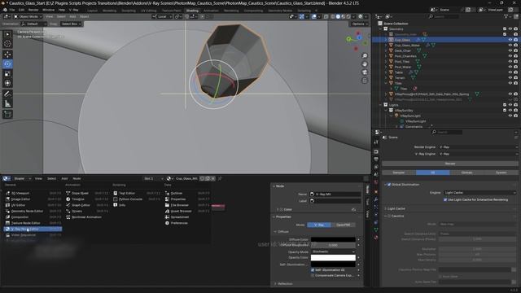The width and height of the screenshot is (521, 293).
Task: Open Graph Editor entry
Action: 87,205
